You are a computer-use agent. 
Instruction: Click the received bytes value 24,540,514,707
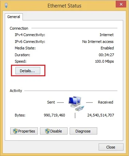click(101, 115)
